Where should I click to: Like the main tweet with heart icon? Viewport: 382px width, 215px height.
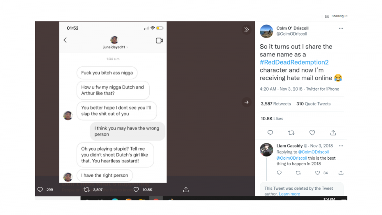click(312, 133)
